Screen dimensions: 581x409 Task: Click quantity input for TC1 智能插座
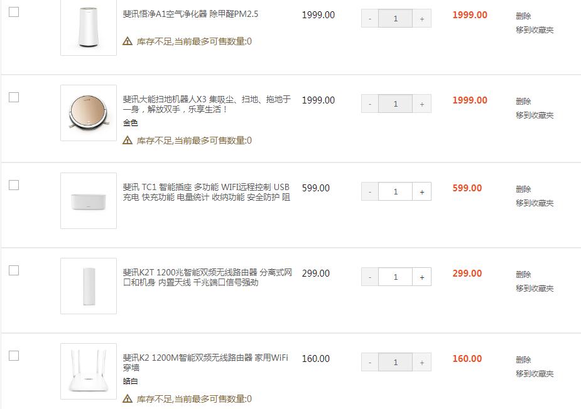(x=395, y=192)
